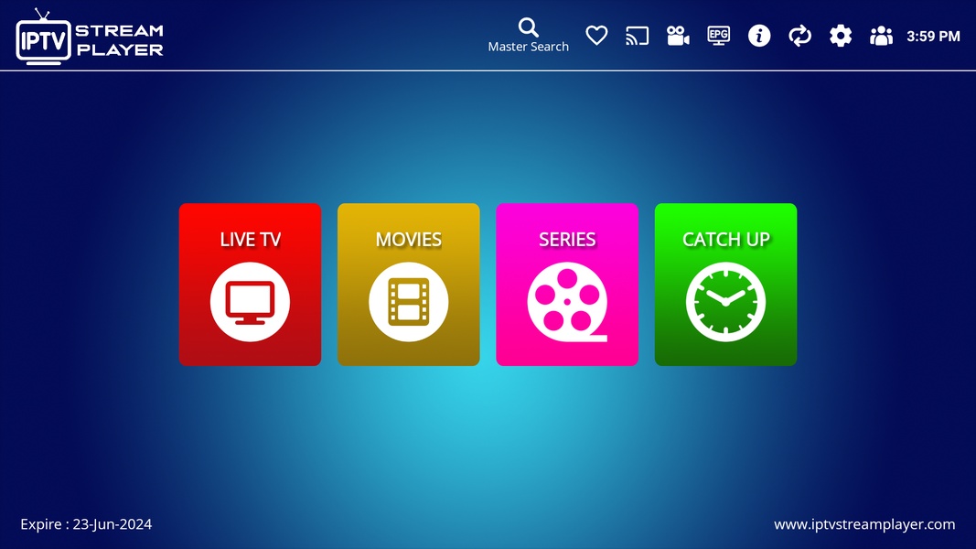Click the Master Search magnifier icon
Screen dimensions: 976x549
528,27
